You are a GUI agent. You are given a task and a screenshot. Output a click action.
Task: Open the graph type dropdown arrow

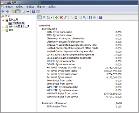click(x=52, y=18)
